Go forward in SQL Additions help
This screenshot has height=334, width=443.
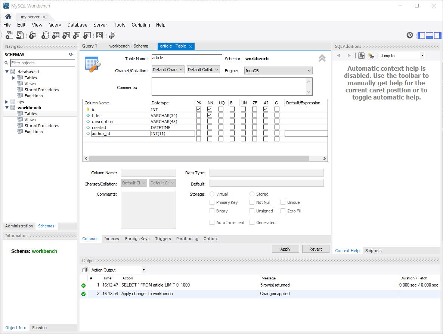coord(349,55)
